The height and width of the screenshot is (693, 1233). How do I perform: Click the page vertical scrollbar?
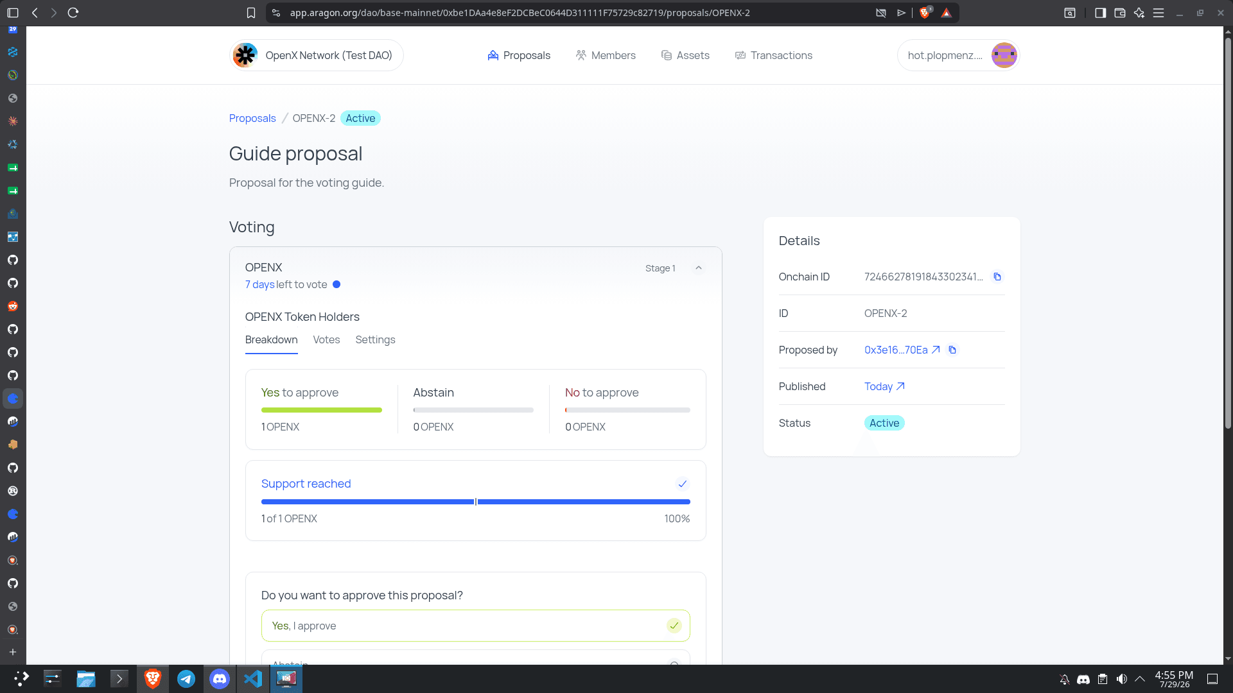tap(1228, 233)
